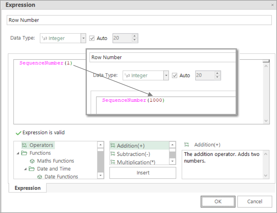
Task: Collapse the Date and Time tree node
Action: [x=26, y=169]
